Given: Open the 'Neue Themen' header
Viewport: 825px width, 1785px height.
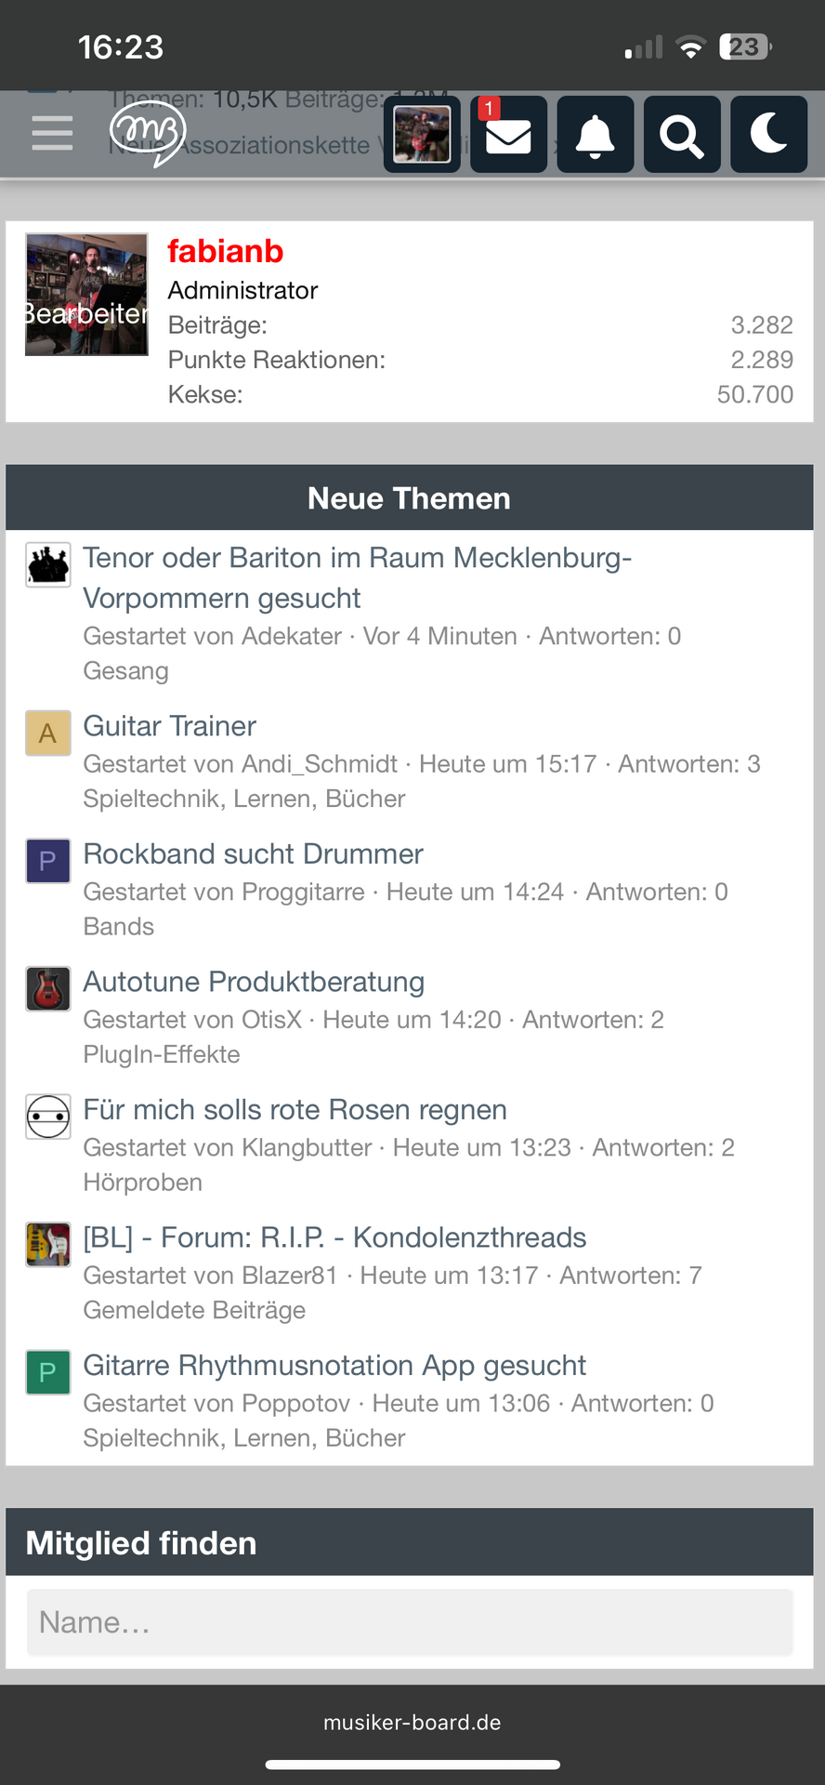Looking at the screenshot, I should (410, 498).
